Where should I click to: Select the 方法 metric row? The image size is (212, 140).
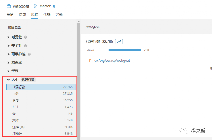point(41,107)
